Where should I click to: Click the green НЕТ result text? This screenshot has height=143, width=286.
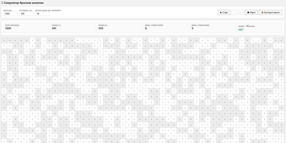241,30
